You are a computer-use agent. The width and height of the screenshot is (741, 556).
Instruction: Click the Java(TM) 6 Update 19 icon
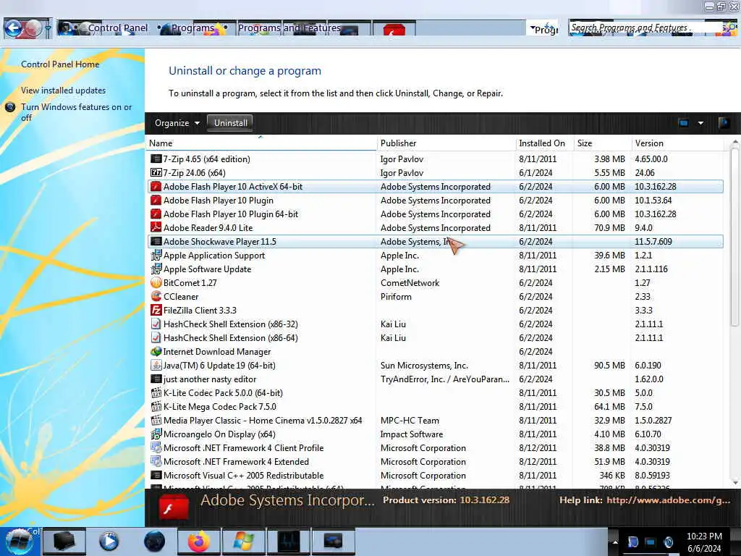pos(156,365)
